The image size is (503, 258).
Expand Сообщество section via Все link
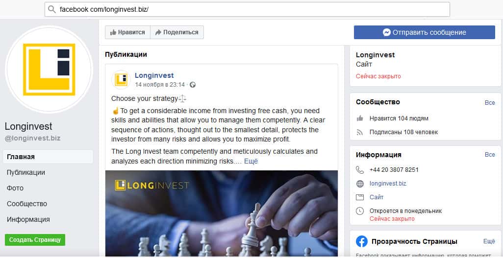pyautogui.click(x=490, y=102)
